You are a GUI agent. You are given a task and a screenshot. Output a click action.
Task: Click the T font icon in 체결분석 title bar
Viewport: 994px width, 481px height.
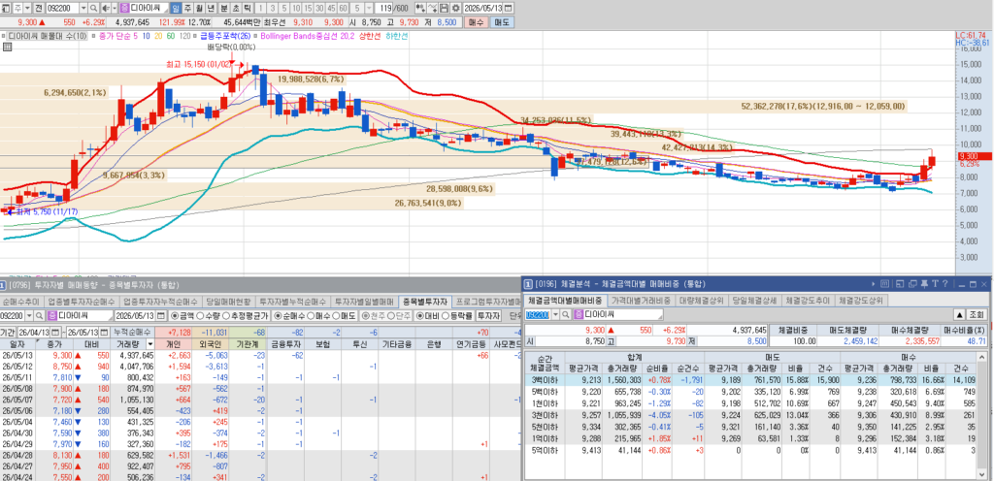[x=935, y=284]
